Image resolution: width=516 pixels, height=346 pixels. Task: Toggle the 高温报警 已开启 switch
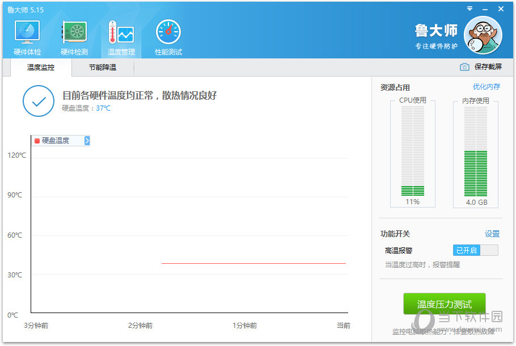coord(475,250)
